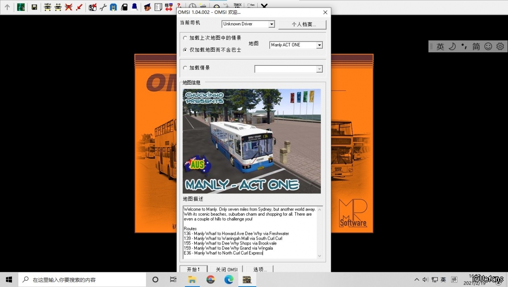508x287 pixels.
Task: Click the TRACK IR toolbar icon
Action: 238,6
